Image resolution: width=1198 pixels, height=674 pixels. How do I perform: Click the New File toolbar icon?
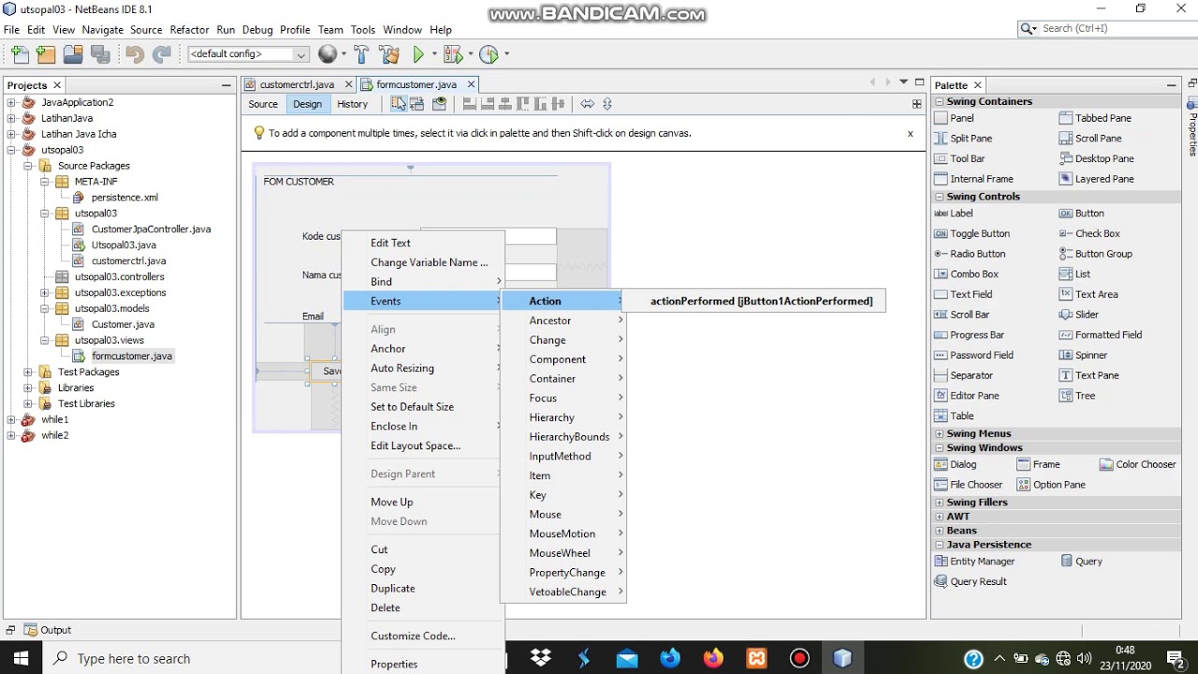pos(20,54)
